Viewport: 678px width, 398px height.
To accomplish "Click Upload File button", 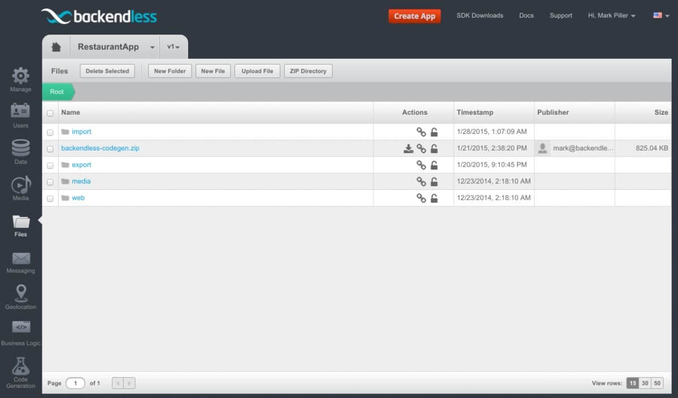I will click(257, 71).
